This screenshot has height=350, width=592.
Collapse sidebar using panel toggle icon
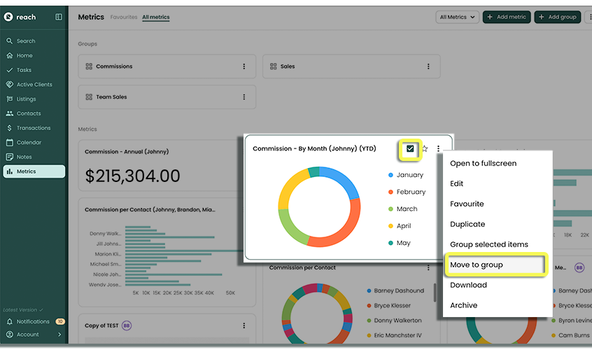click(x=59, y=17)
